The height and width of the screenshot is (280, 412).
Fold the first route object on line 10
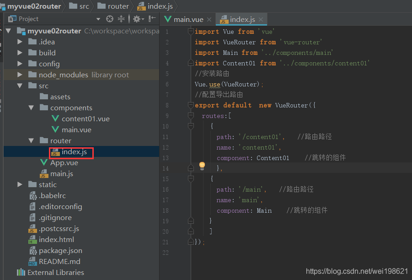pos(191,126)
